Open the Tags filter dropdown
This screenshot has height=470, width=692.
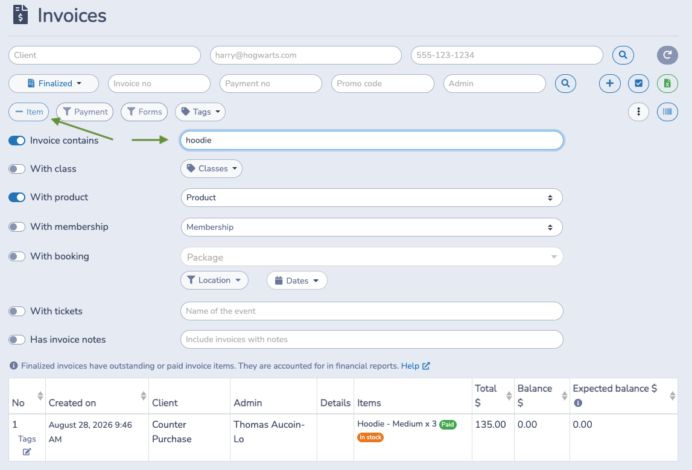point(200,112)
